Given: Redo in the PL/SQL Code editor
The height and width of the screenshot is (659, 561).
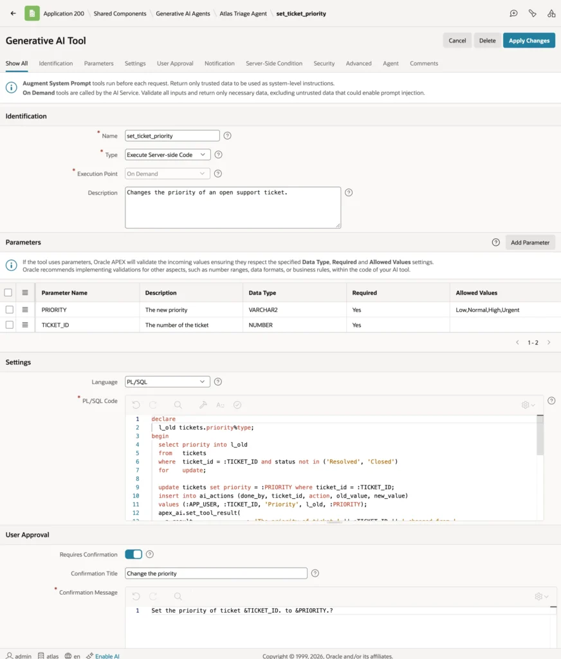Looking at the screenshot, I should pyautogui.click(x=153, y=405).
